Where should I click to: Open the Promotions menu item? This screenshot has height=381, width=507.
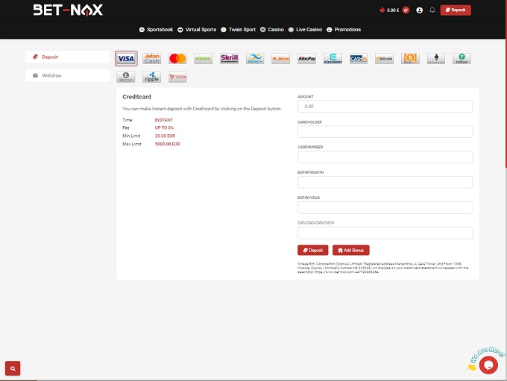[x=344, y=30]
